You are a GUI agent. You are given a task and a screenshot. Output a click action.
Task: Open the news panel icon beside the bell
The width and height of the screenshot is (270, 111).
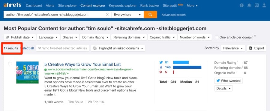pos(256,5)
